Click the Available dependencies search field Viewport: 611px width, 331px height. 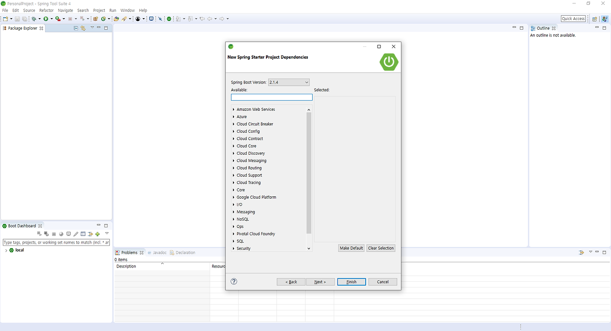point(272,97)
